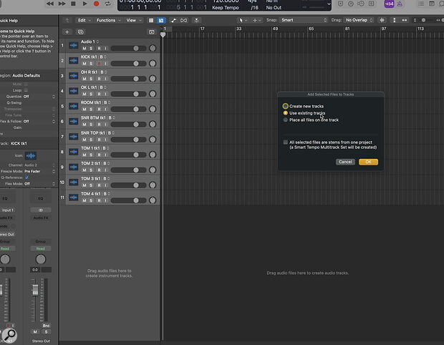
Task: Toggle the Cycle mode button
Action: point(107,4)
